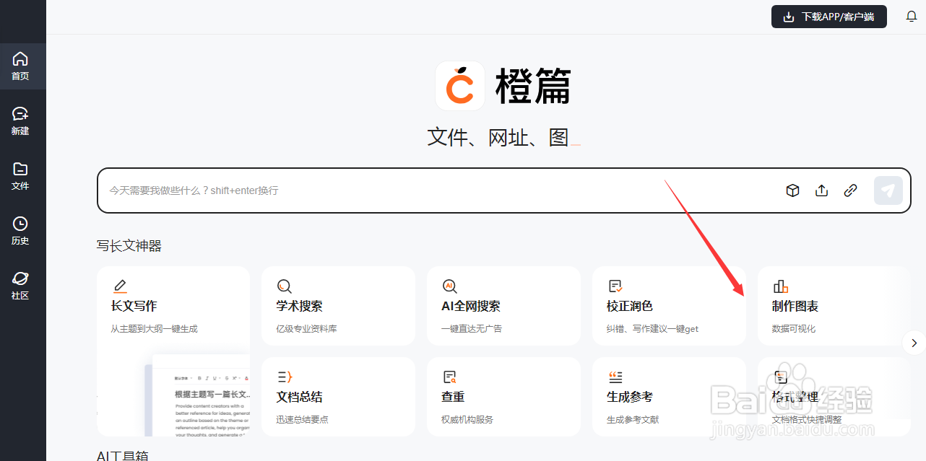Open the 长文写作 card title
The width and height of the screenshot is (926, 461).
(x=134, y=306)
